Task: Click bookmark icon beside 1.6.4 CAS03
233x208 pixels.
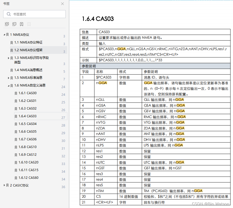Action: click(x=16, y=116)
